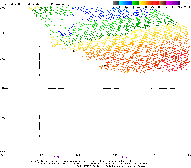The height and width of the screenshot is (168, 191).
Task: Click the note line about the 22 hrs data buffer
Action: 93,164
